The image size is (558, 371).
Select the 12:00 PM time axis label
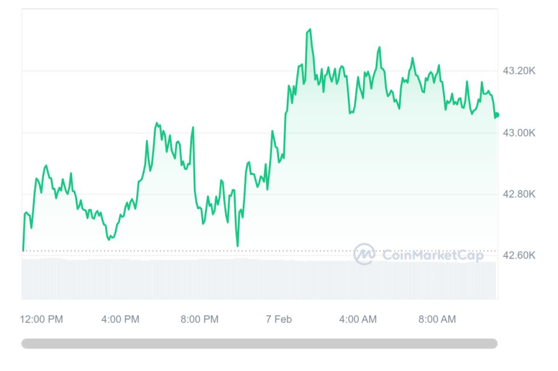tap(42, 319)
